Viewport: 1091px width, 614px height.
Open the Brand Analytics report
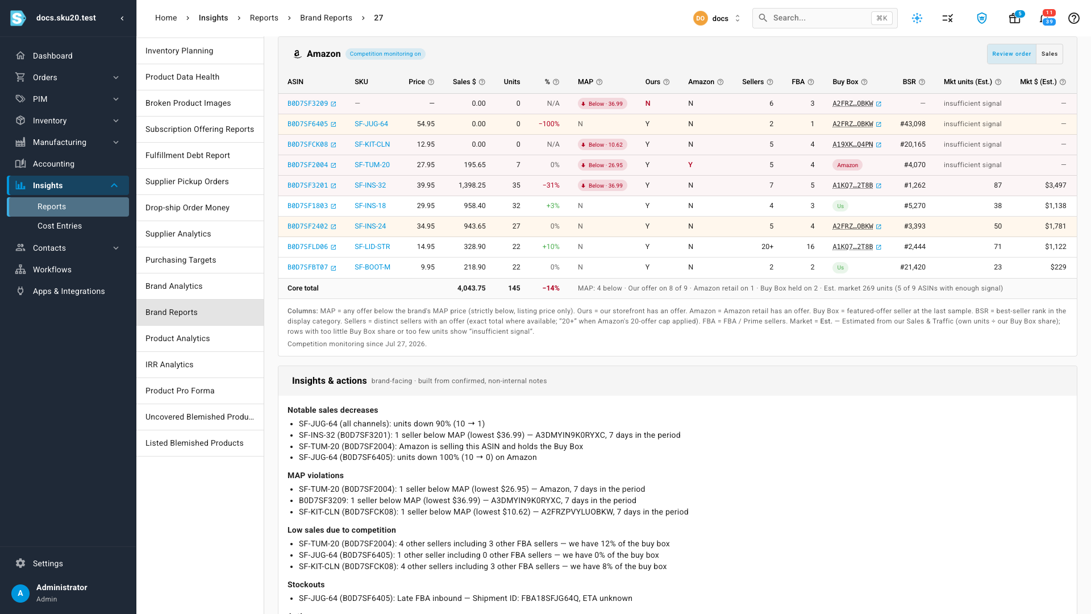coord(200,286)
